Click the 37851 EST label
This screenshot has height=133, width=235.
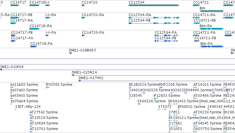click(174, 112)
